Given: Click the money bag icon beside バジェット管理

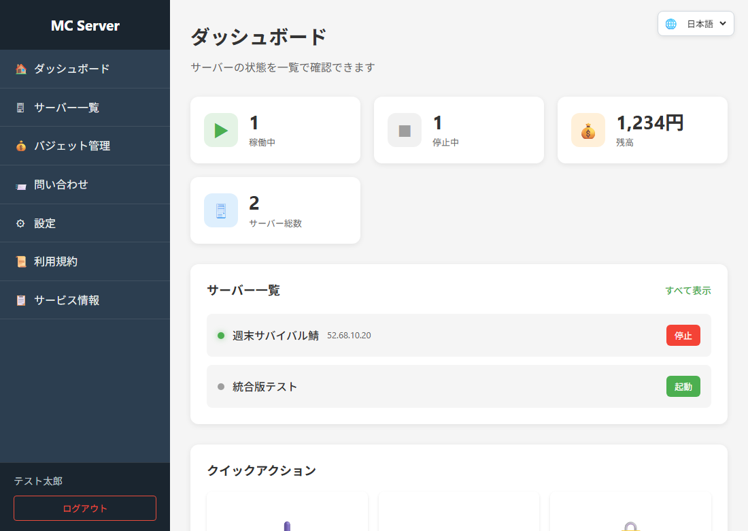Looking at the screenshot, I should point(21,146).
